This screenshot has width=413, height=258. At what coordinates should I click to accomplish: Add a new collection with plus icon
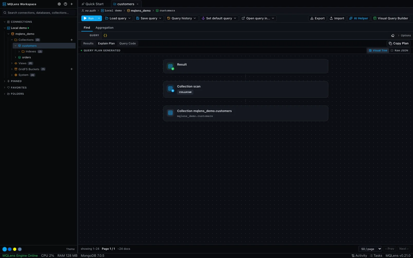coord(72,40)
